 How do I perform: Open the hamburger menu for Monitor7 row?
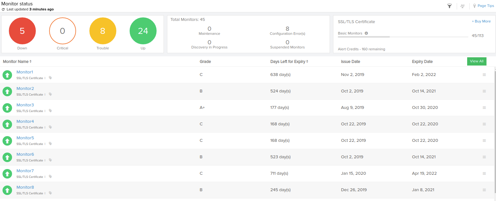484,173
